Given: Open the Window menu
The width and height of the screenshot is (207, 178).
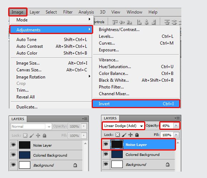Looking at the screenshot, I should (135, 12).
